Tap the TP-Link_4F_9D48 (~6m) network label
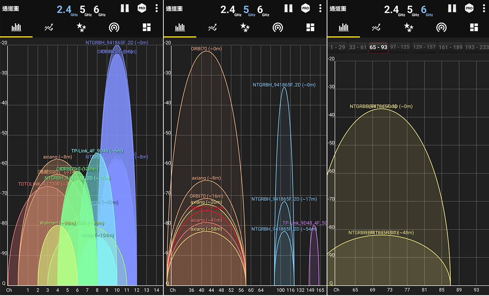This screenshot has width=489, height=296. (97, 151)
